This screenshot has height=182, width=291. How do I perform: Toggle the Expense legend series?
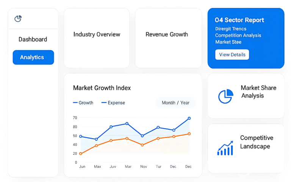pyautogui.click(x=113, y=103)
